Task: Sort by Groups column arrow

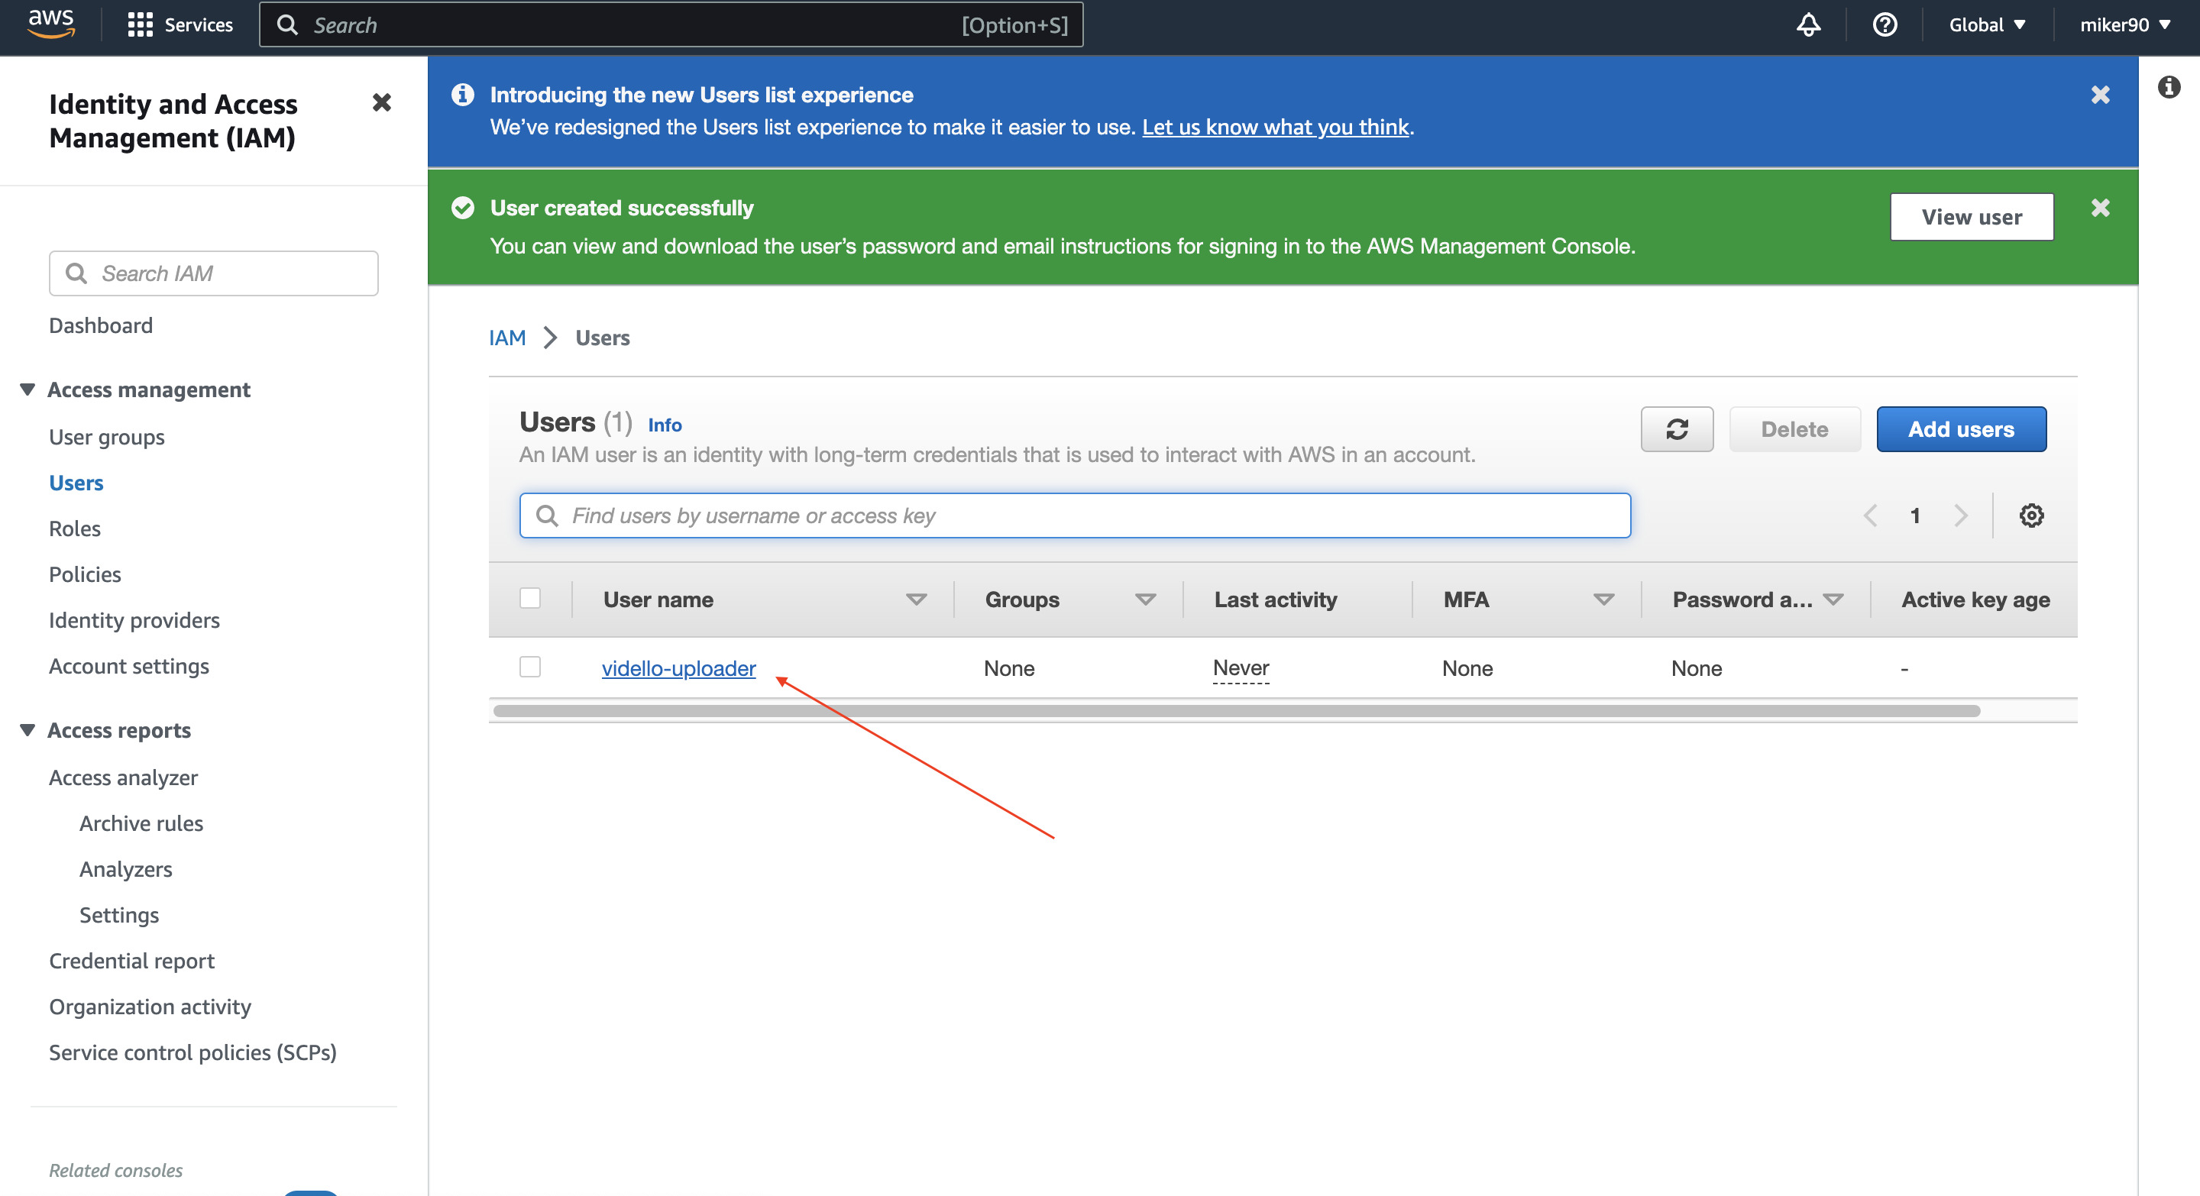Action: coord(1145,600)
